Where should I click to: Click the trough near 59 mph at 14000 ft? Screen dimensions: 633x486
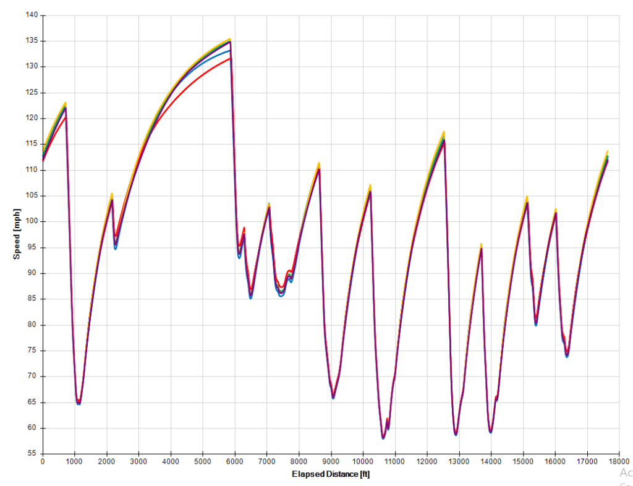coord(490,431)
